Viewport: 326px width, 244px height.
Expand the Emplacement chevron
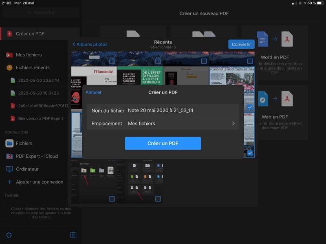[x=233, y=124]
